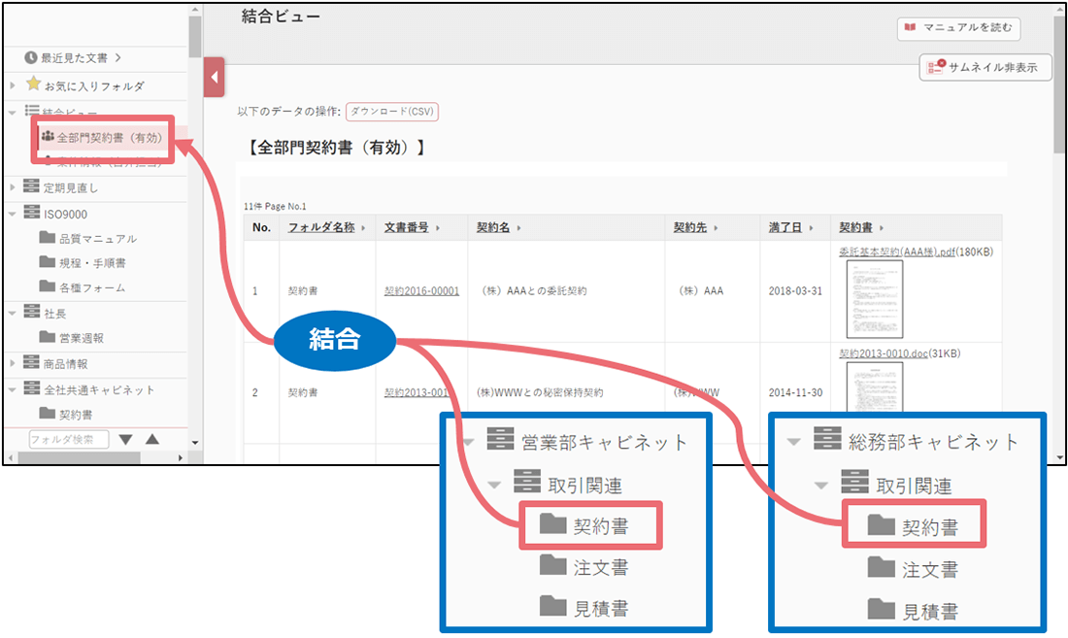Click the 総務部キャビネット cabinet icon
Image resolution: width=1068 pixels, height=638 pixels.
coord(827,439)
